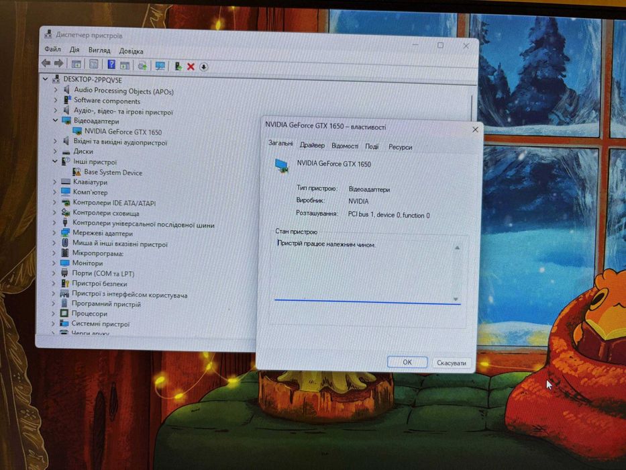Expand Контролери універсальної послідовної шини

(x=54, y=223)
